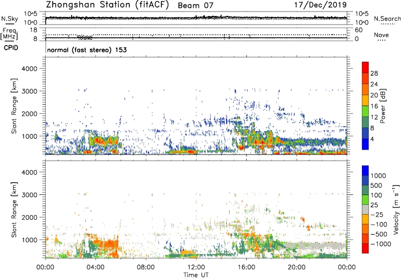Pick the gray segment of velocity color bar

pos(365,209)
